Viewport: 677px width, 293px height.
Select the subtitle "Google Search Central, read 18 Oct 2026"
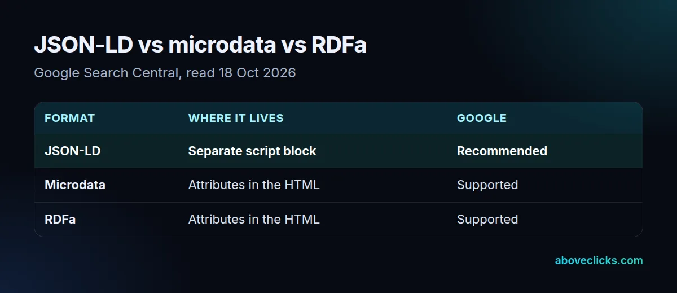pyautogui.click(x=165, y=73)
